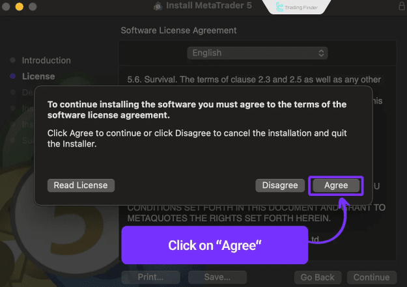Image resolution: width=407 pixels, height=287 pixels.
Task: Click the MetaTrader installer icon in title
Action: tap(158, 6)
